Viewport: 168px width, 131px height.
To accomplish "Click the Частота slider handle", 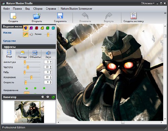I will (28, 67).
